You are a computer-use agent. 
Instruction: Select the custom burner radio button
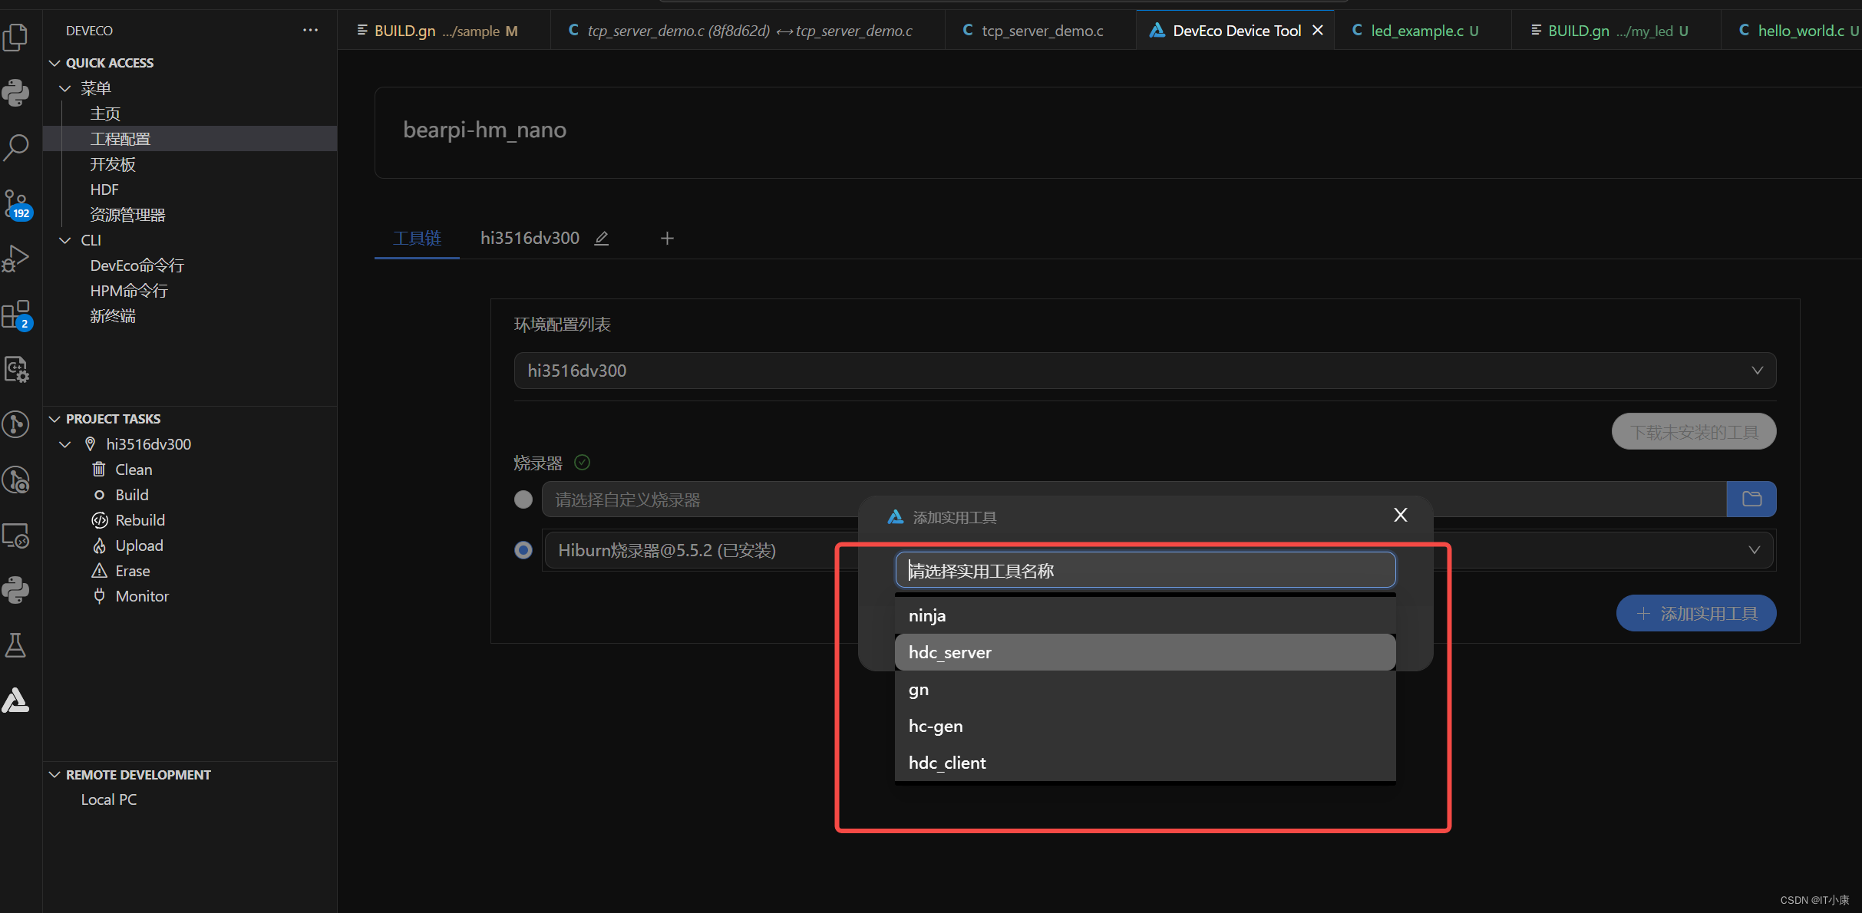523,499
